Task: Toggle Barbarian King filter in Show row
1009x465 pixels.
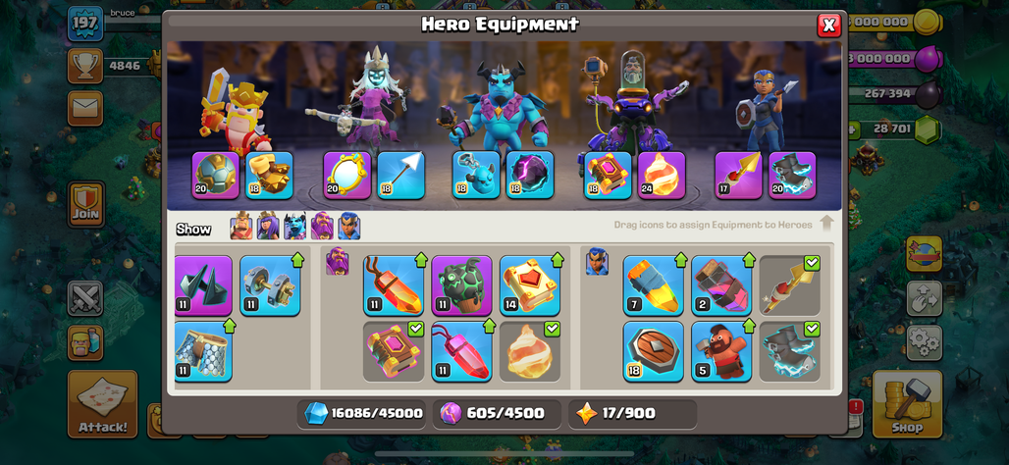Action: click(241, 226)
